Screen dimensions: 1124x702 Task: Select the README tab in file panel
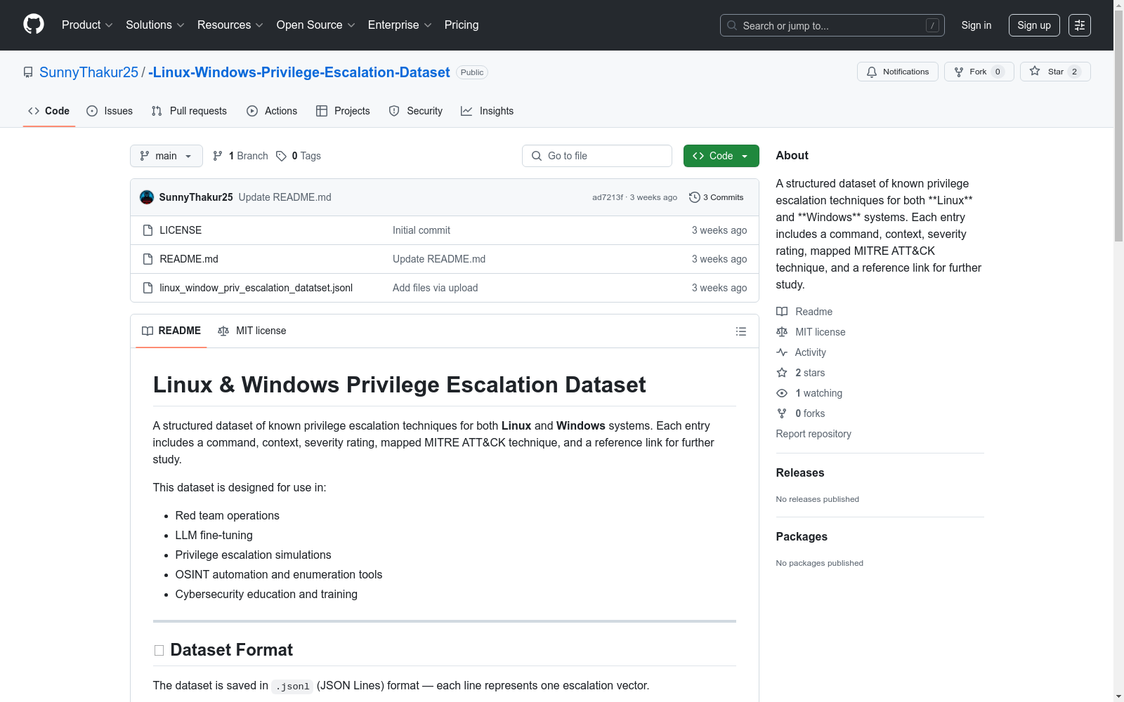(x=171, y=331)
